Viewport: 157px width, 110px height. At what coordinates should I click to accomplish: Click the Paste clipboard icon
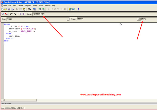click(x=24, y=9)
